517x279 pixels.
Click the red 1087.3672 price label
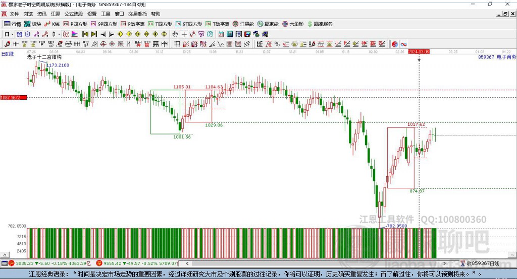click(x=14, y=97)
